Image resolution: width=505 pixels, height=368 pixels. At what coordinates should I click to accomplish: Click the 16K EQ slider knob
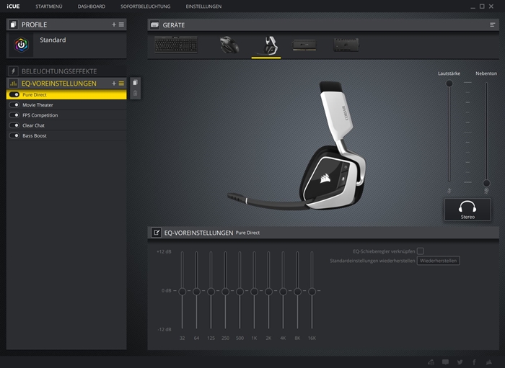[312, 292]
